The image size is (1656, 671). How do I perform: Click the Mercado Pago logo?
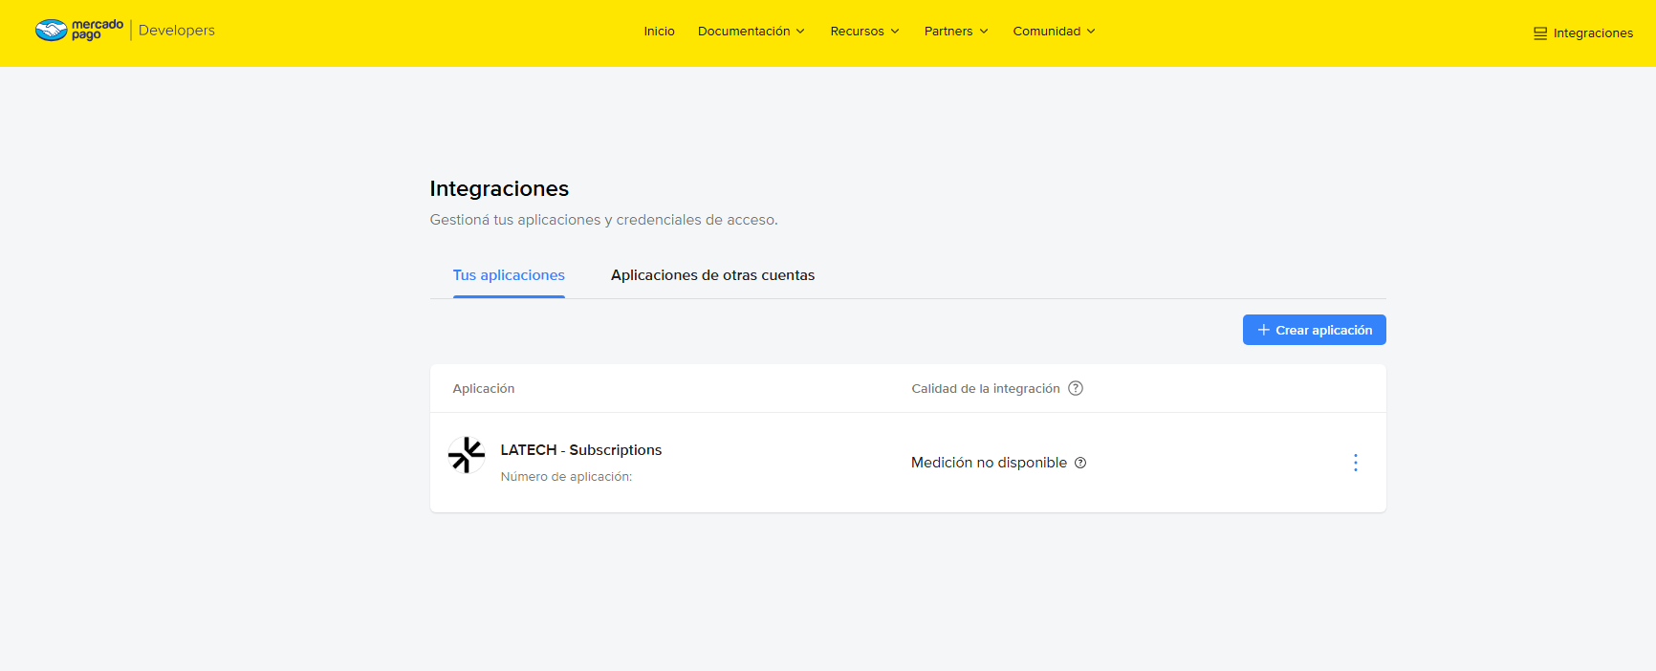pos(79,31)
